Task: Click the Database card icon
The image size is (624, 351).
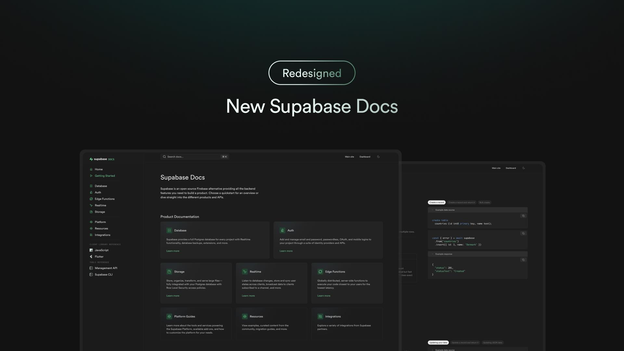Action: click(x=169, y=230)
